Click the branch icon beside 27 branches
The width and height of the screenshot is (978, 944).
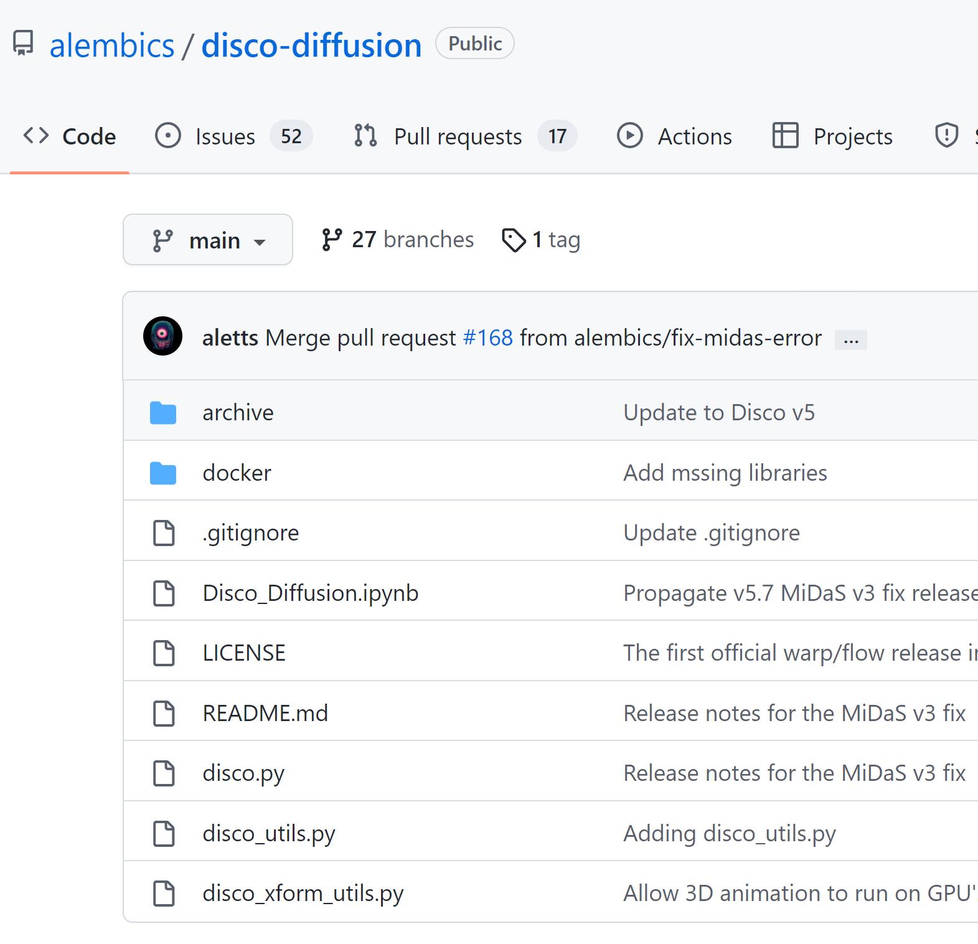tap(331, 240)
